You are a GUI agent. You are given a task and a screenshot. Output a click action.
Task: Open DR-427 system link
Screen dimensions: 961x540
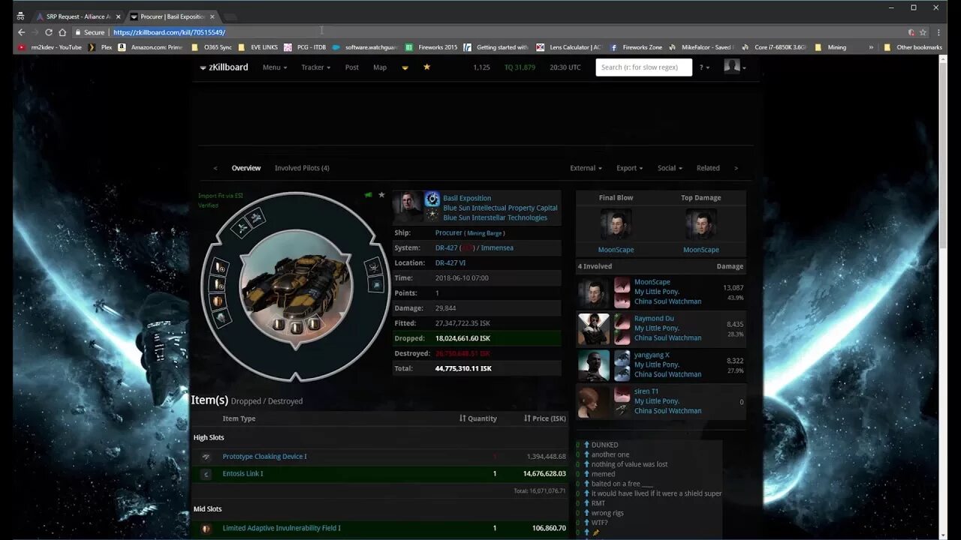click(x=447, y=248)
